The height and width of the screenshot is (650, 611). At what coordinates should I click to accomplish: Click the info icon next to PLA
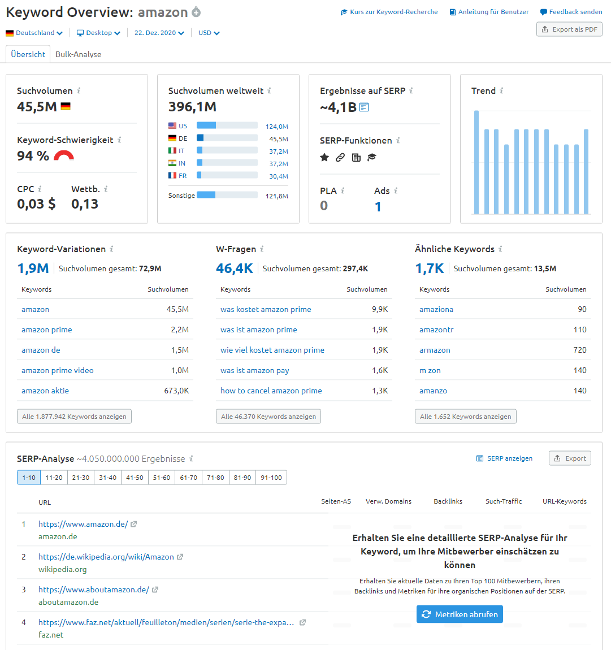pyautogui.click(x=343, y=190)
